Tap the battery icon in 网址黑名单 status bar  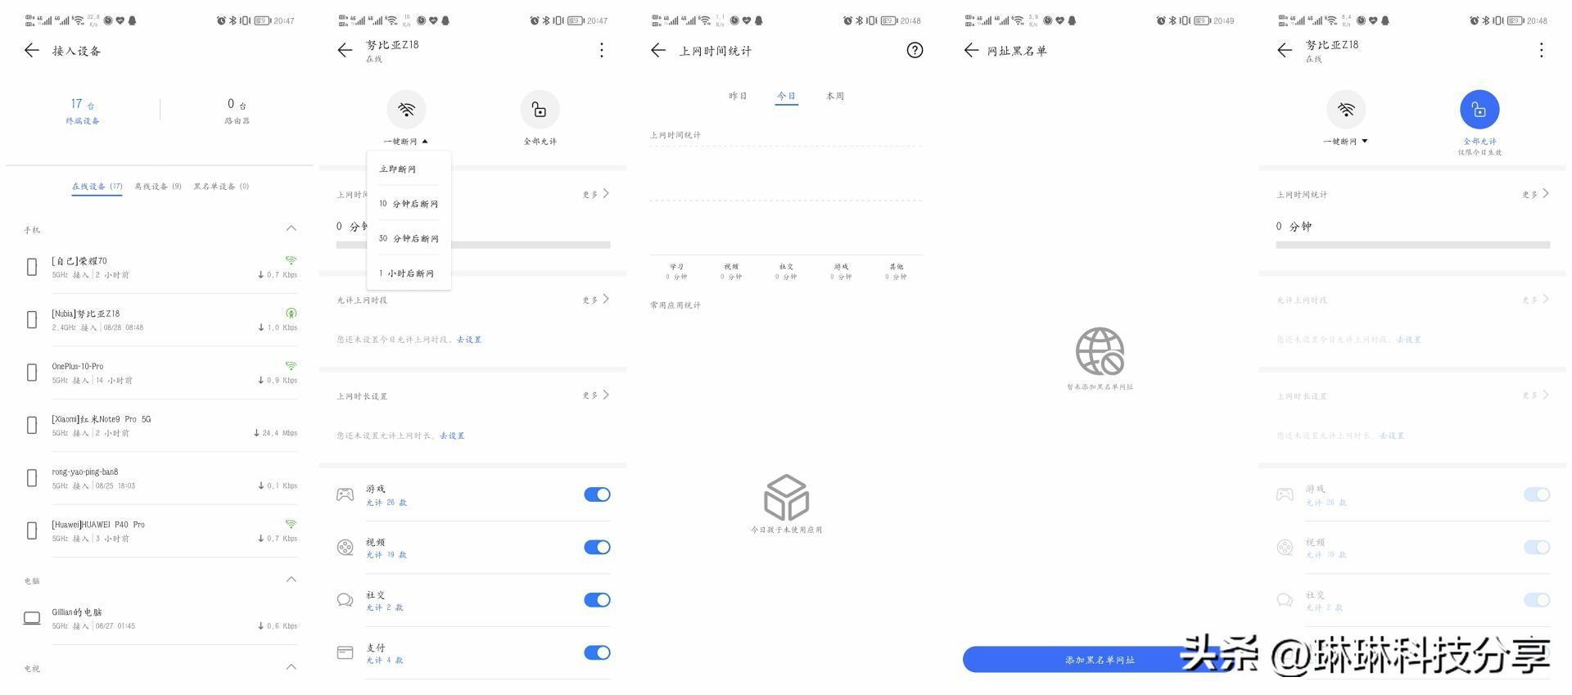point(1202,20)
